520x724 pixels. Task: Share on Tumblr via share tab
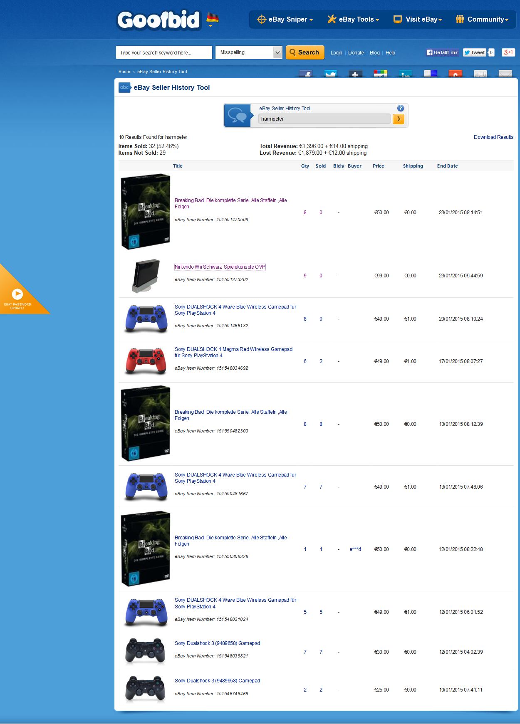355,74
